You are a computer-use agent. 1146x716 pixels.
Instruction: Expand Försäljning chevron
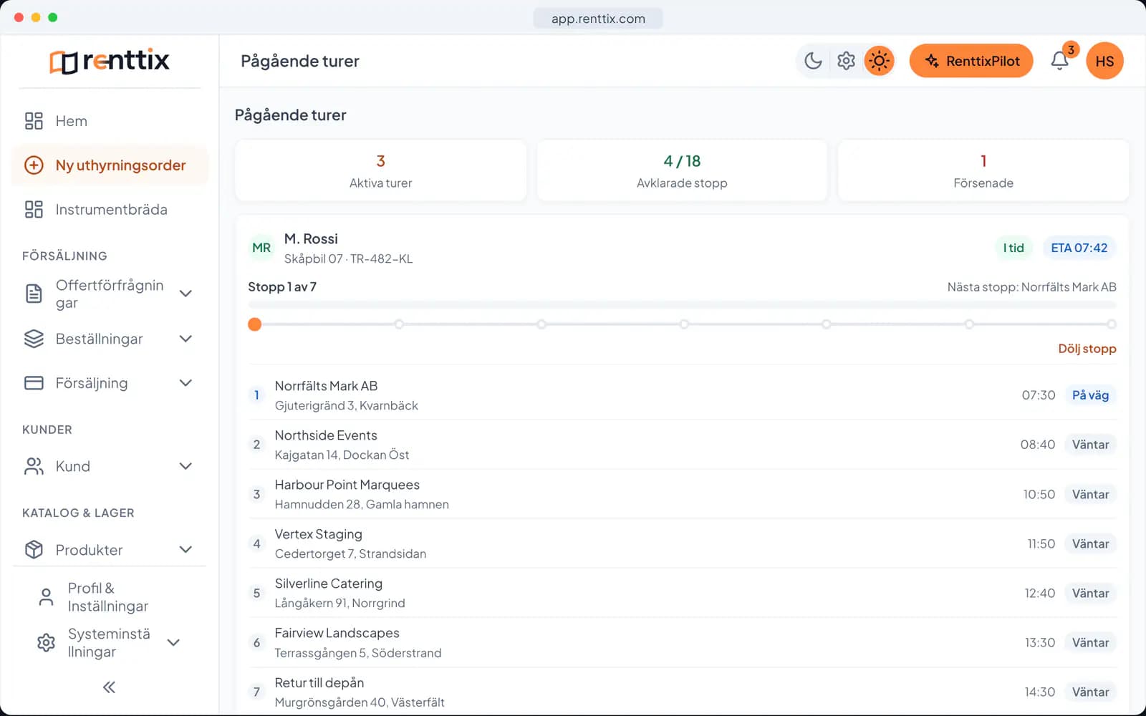(186, 383)
